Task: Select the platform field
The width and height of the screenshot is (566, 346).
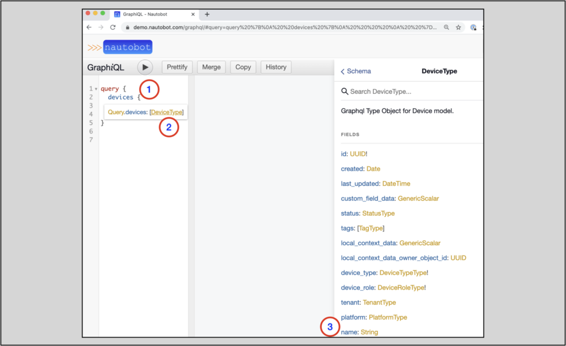Action: [353, 317]
